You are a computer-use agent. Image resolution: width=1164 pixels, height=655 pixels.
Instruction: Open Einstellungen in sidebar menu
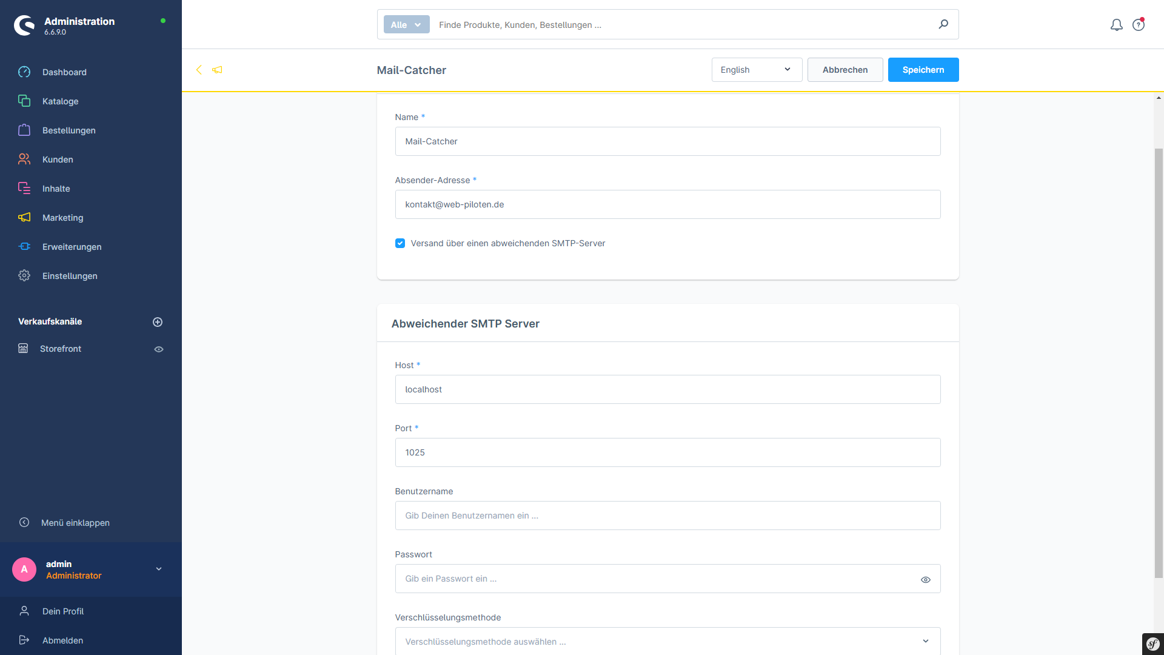pos(70,276)
